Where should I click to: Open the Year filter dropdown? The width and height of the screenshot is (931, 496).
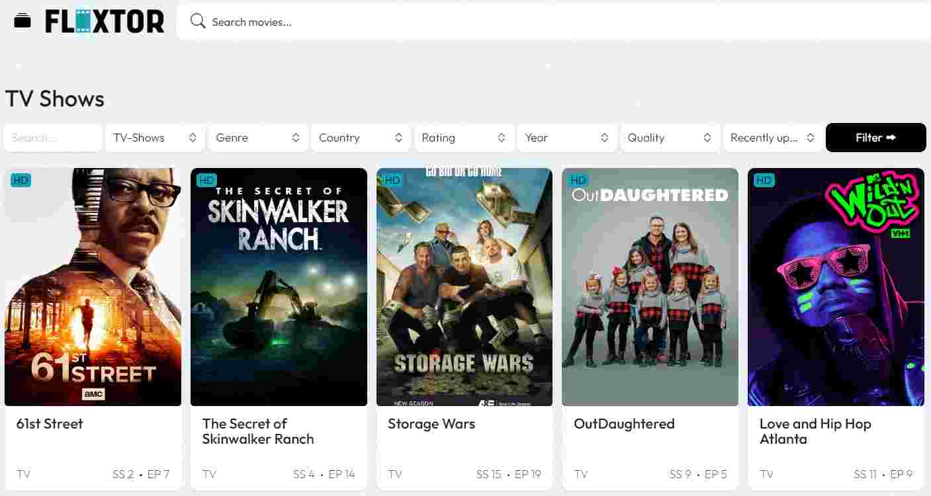click(x=567, y=138)
